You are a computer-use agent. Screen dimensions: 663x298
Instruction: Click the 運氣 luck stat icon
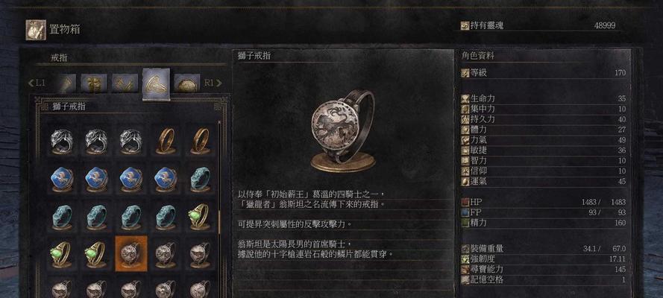(465, 182)
